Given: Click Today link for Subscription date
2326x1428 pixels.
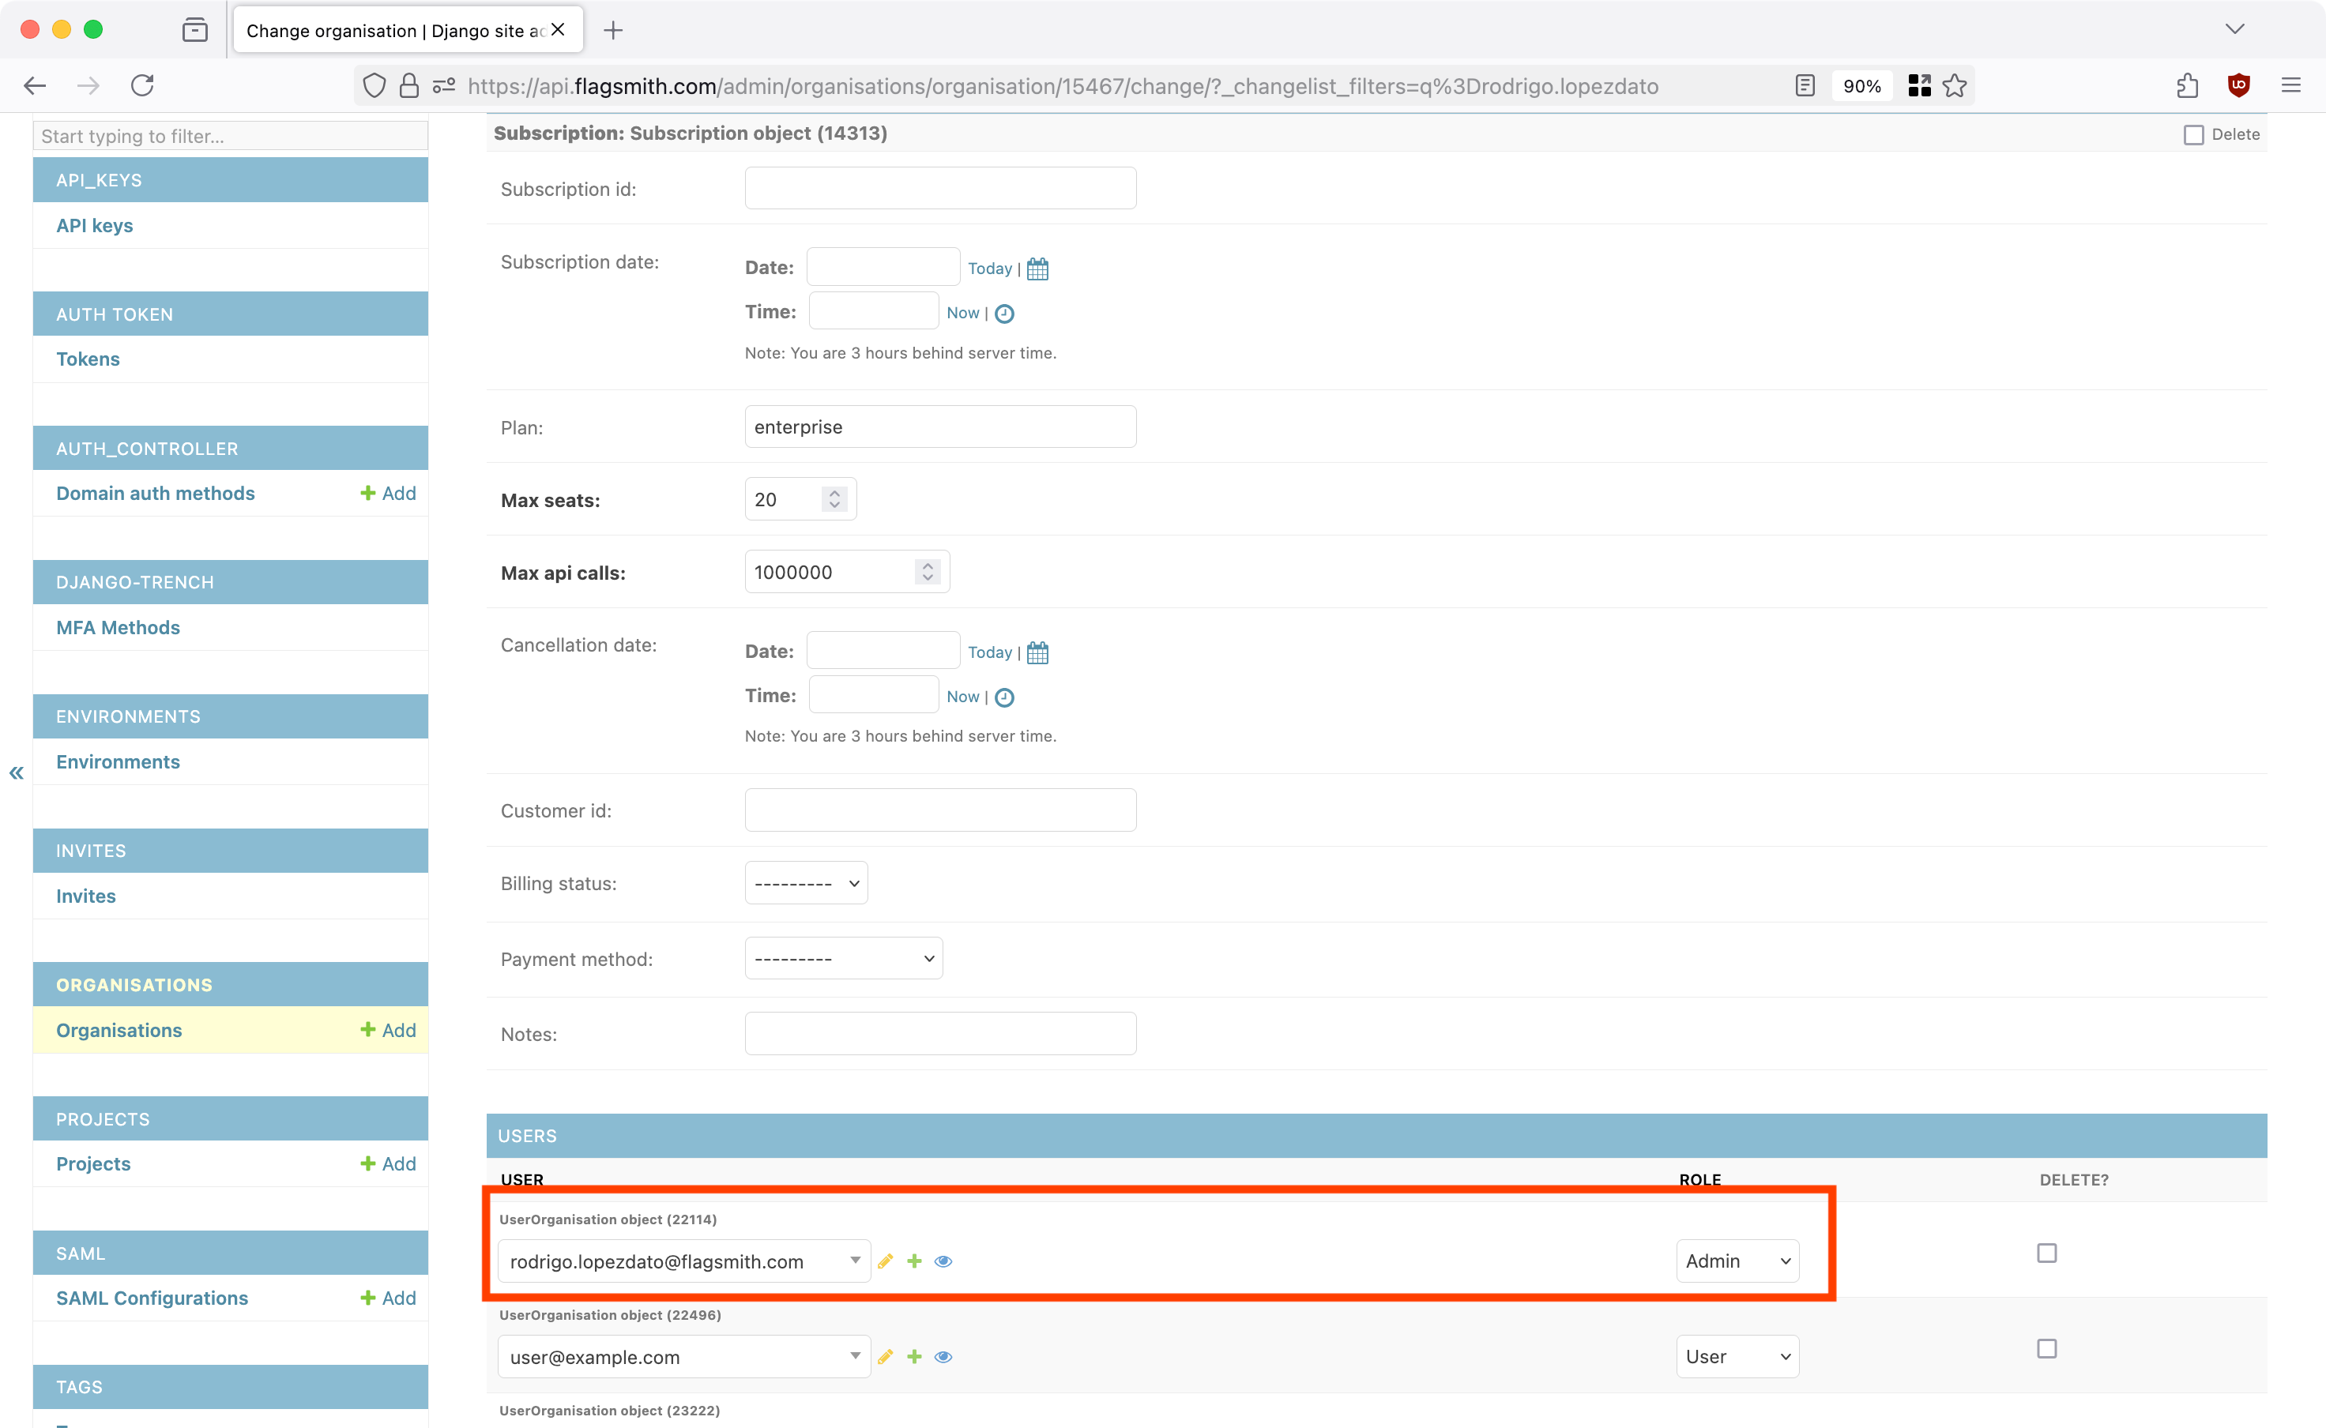Looking at the screenshot, I should [x=989, y=269].
